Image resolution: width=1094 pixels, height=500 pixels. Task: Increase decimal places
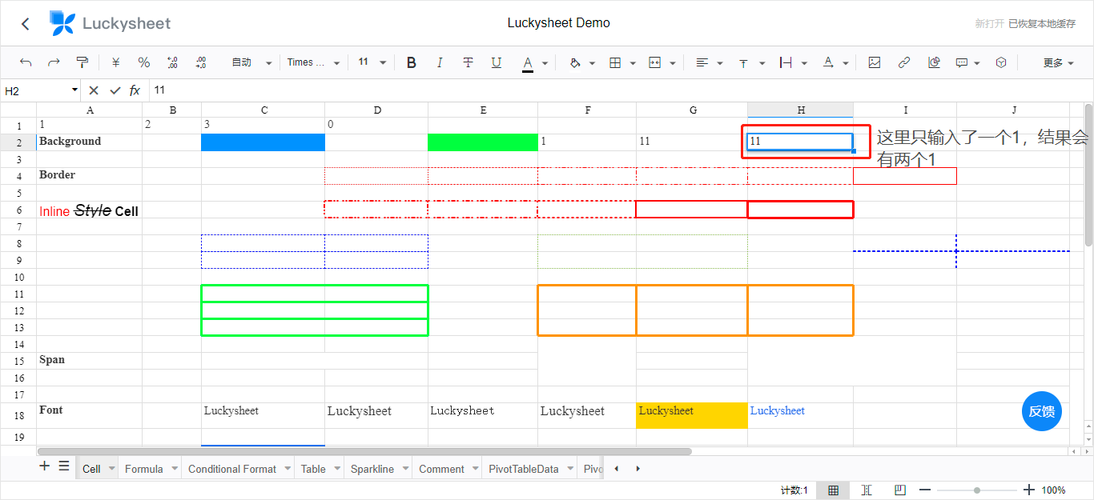click(x=200, y=62)
